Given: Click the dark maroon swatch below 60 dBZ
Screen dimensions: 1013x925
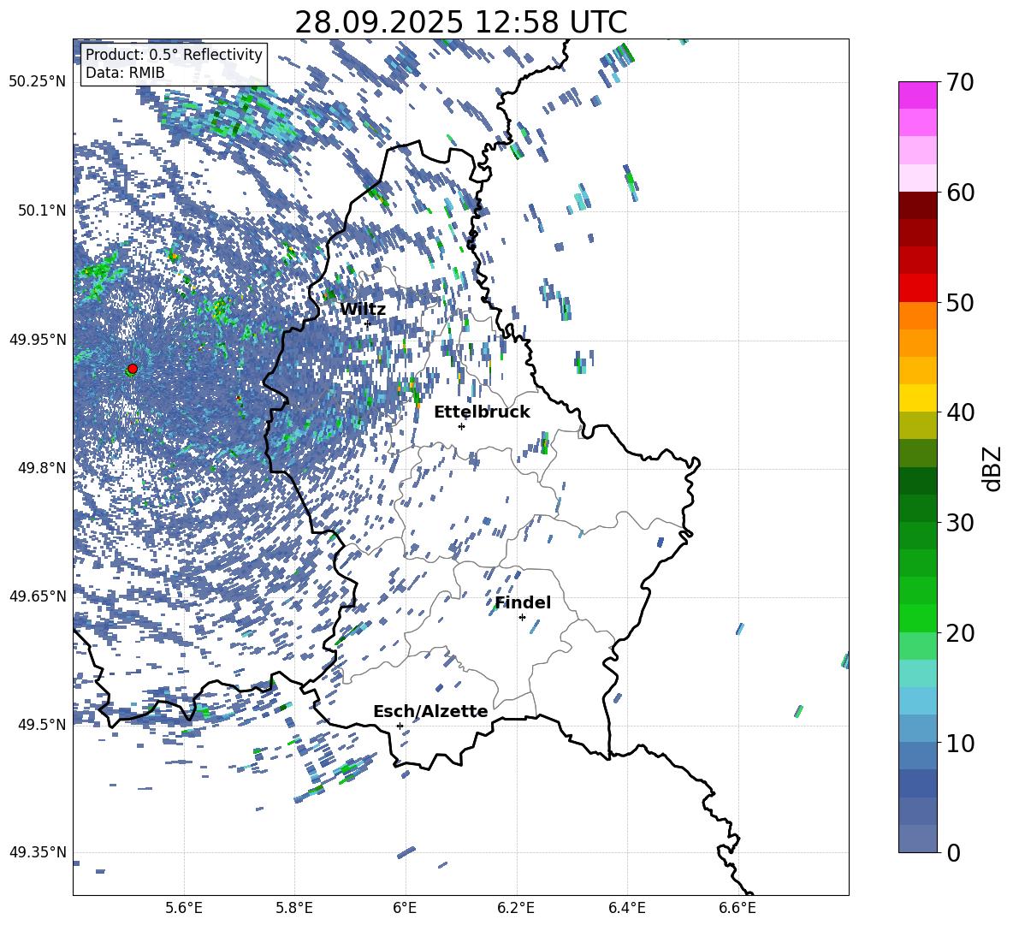Looking at the screenshot, I should click(917, 205).
